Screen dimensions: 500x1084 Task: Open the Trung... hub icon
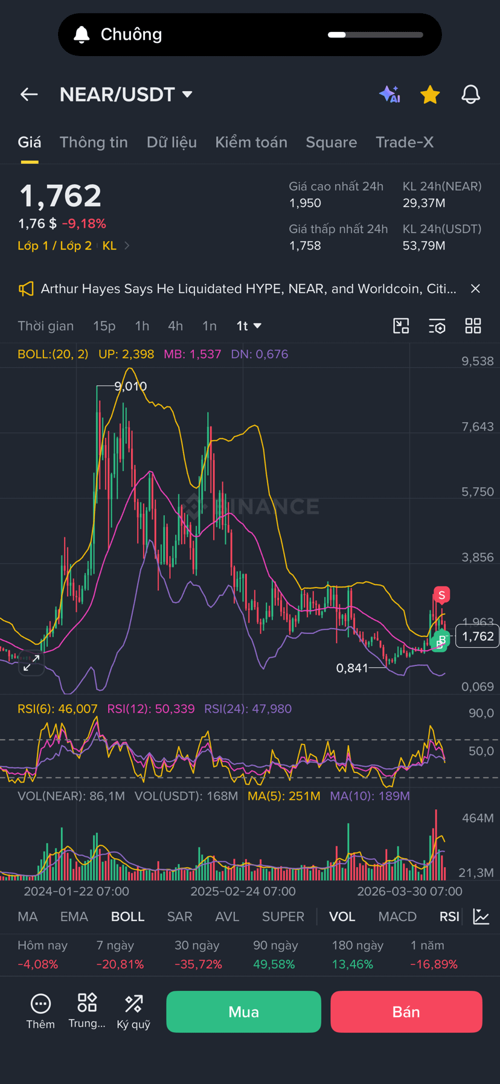(87, 1012)
